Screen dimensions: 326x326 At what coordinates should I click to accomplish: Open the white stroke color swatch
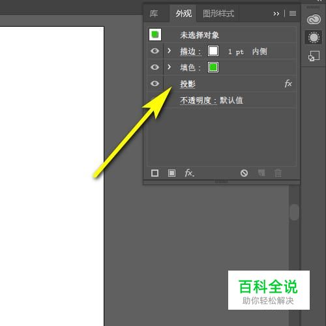pos(213,51)
